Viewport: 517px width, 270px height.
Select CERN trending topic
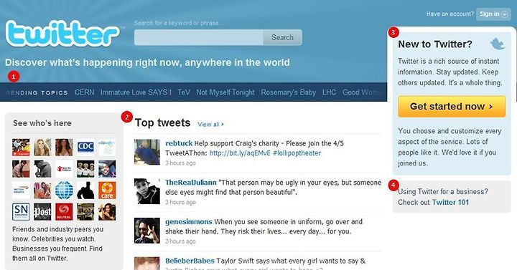tap(85, 92)
